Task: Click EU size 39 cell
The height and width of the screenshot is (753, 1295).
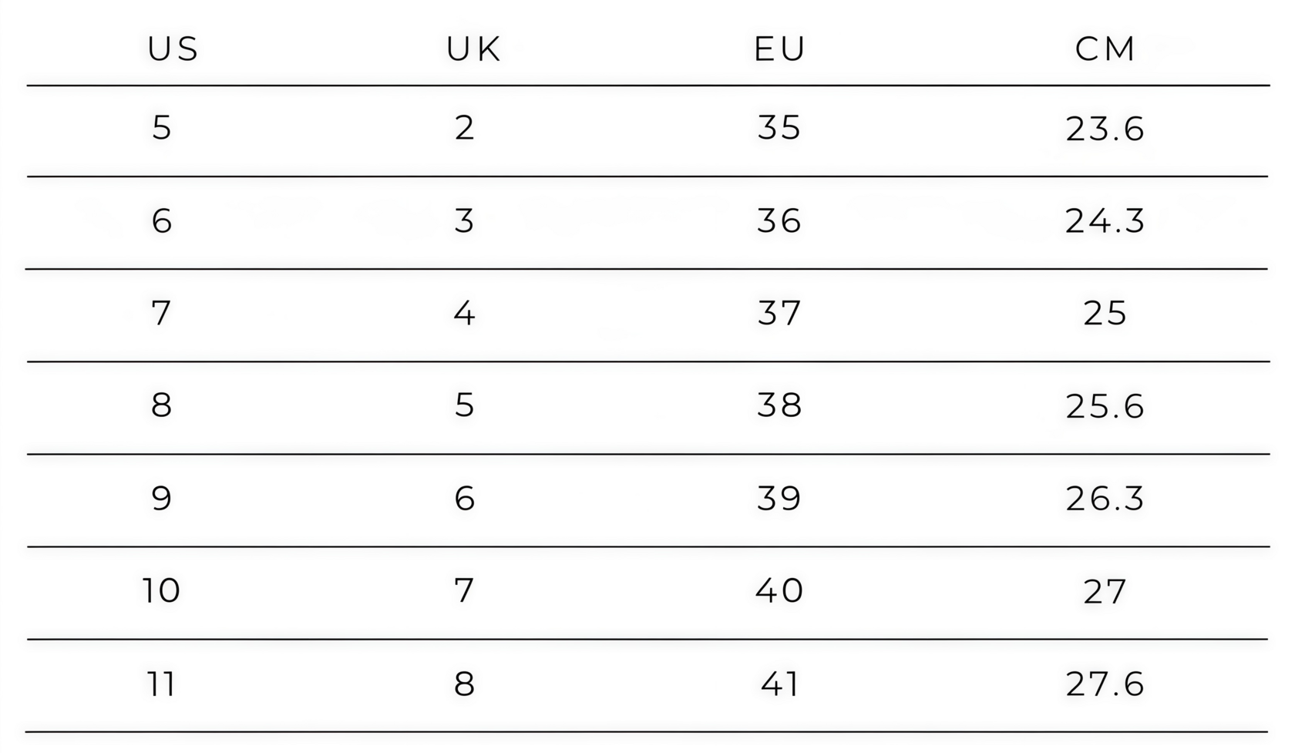Action: pyautogui.click(x=779, y=499)
